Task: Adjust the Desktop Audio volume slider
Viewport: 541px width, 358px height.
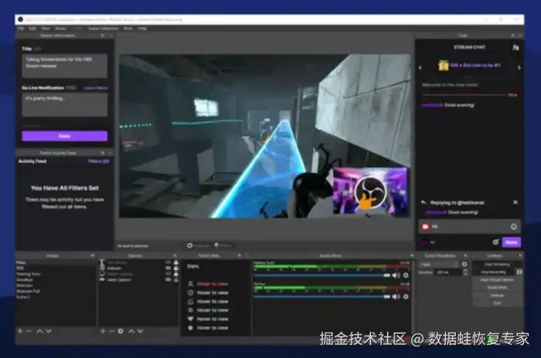Action: pyautogui.click(x=322, y=275)
